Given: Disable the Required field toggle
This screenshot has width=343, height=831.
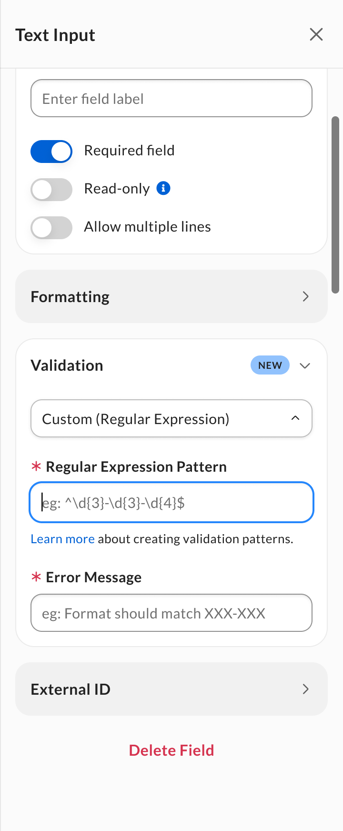Looking at the screenshot, I should [51, 151].
